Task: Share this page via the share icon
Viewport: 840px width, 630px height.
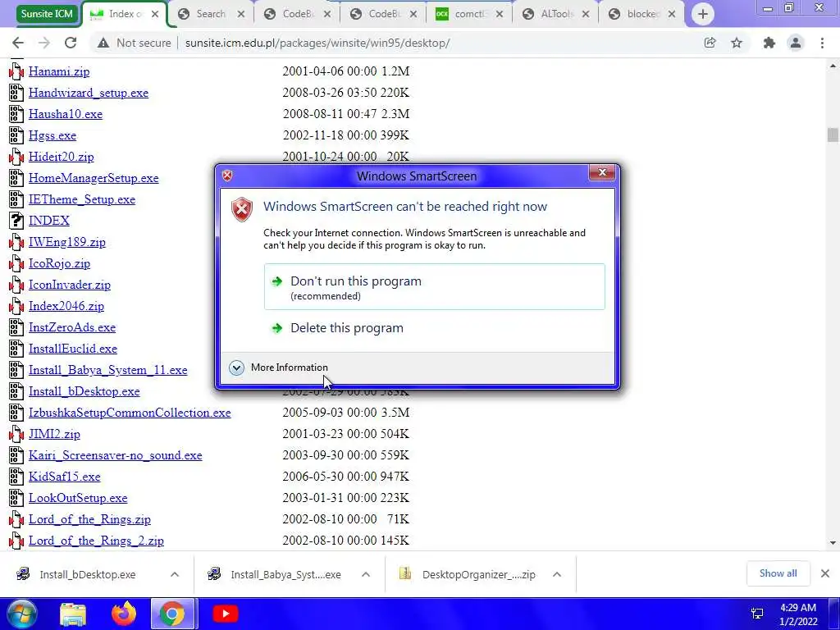Action: pyautogui.click(x=710, y=43)
